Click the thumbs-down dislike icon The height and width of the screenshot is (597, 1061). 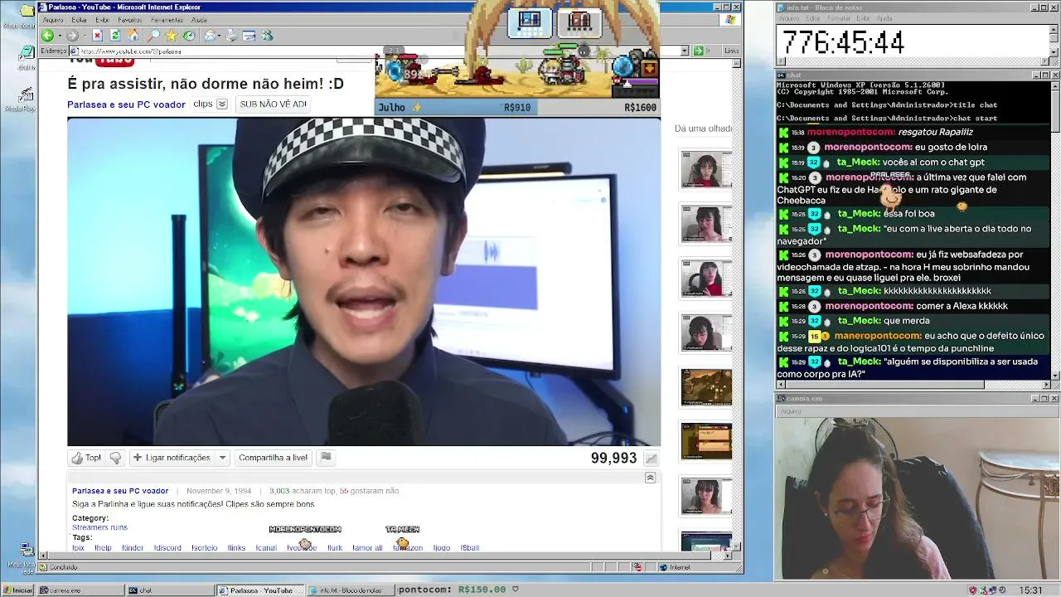click(115, 458)
